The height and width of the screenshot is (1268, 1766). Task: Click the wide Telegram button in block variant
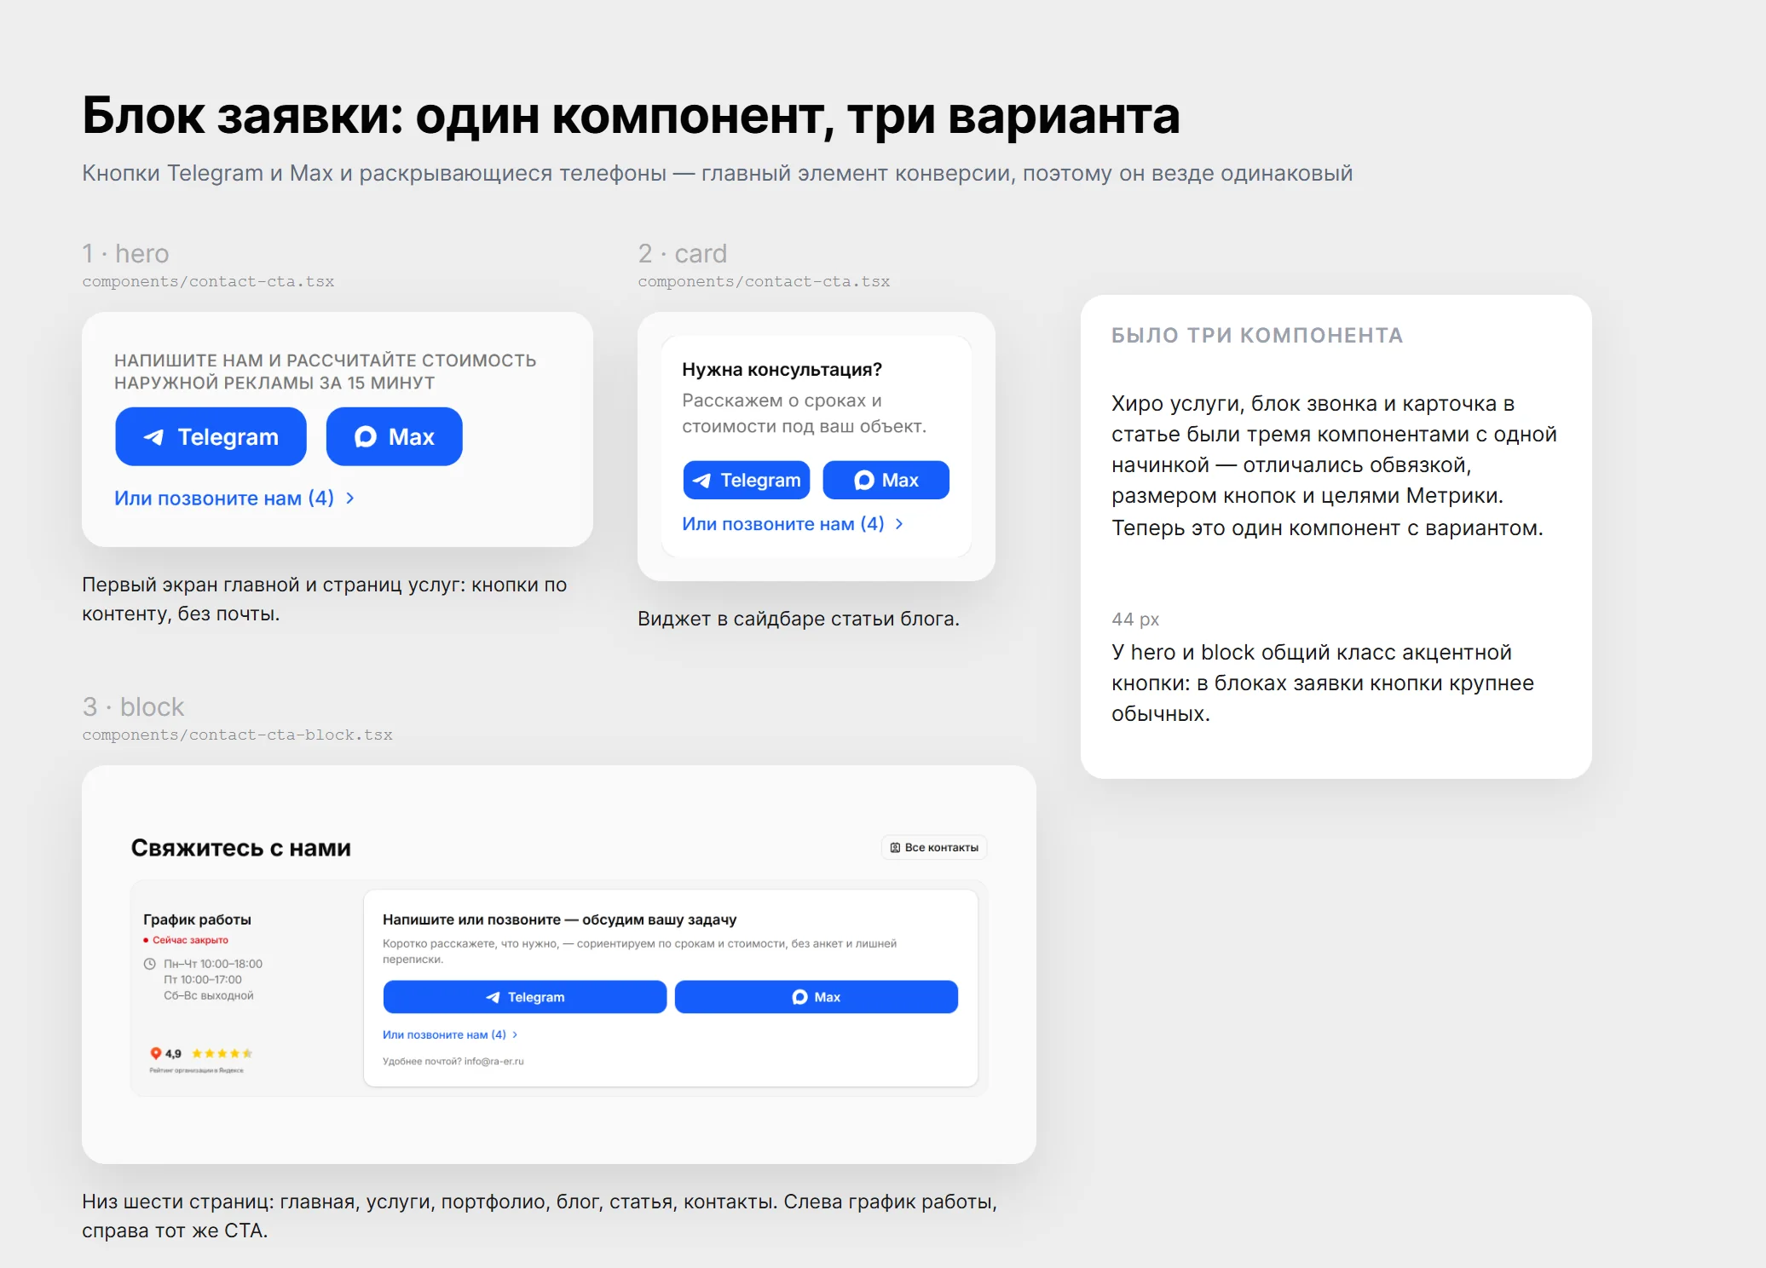point(525,997)
